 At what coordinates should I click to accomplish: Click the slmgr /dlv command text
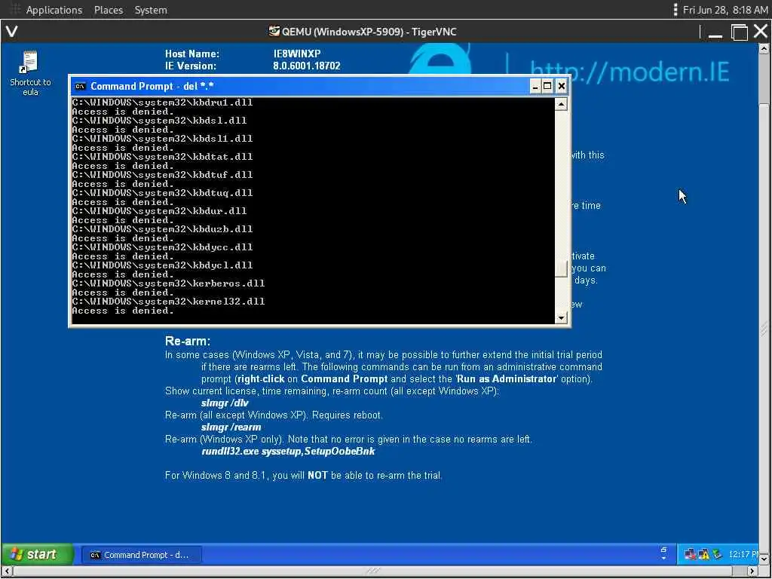[225, 403]
